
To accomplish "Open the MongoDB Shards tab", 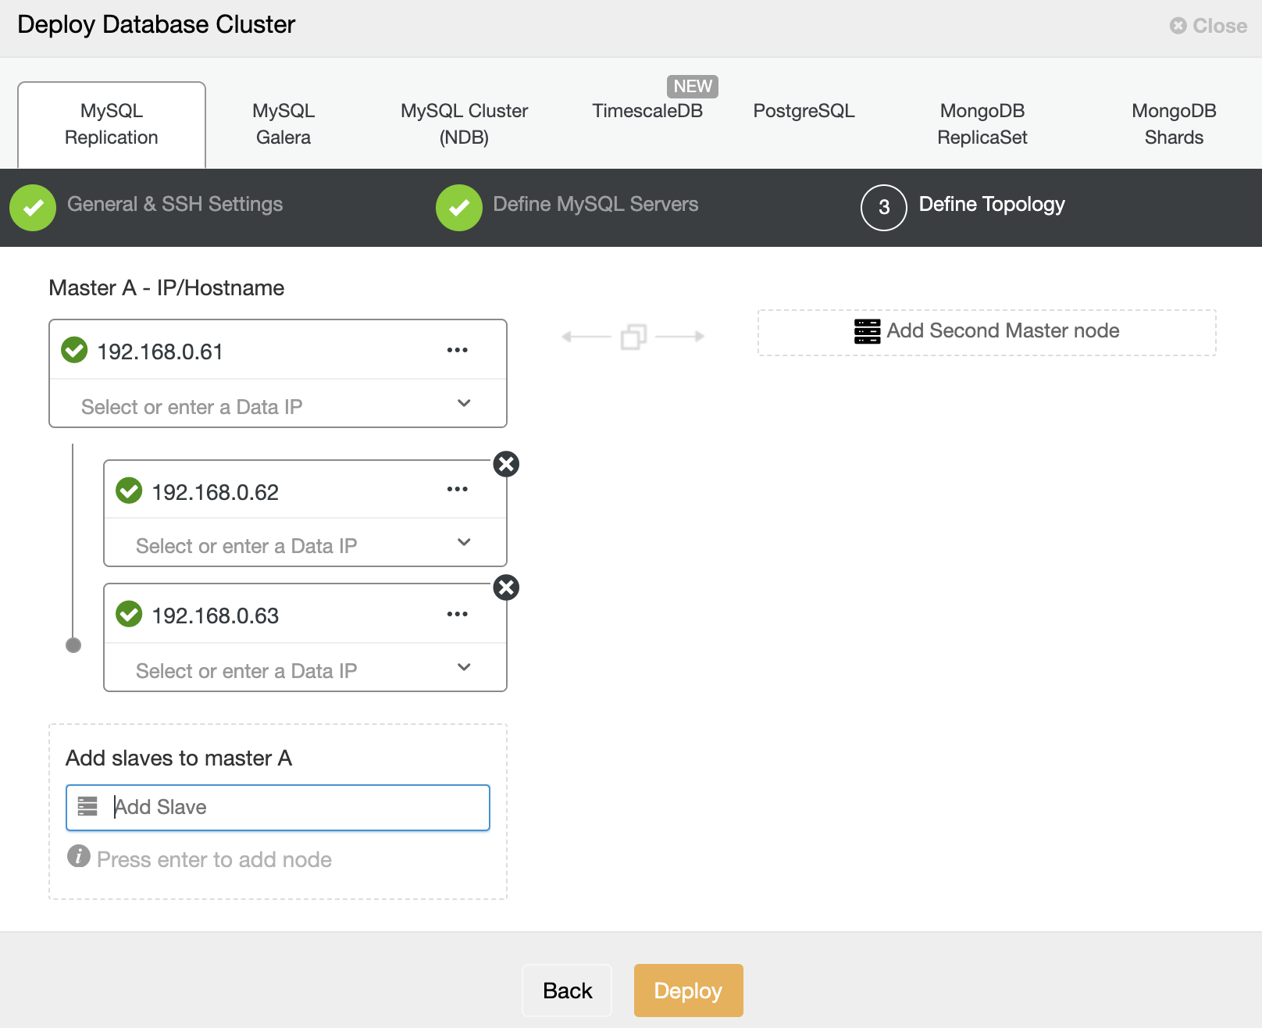I will coord(1174,124).
